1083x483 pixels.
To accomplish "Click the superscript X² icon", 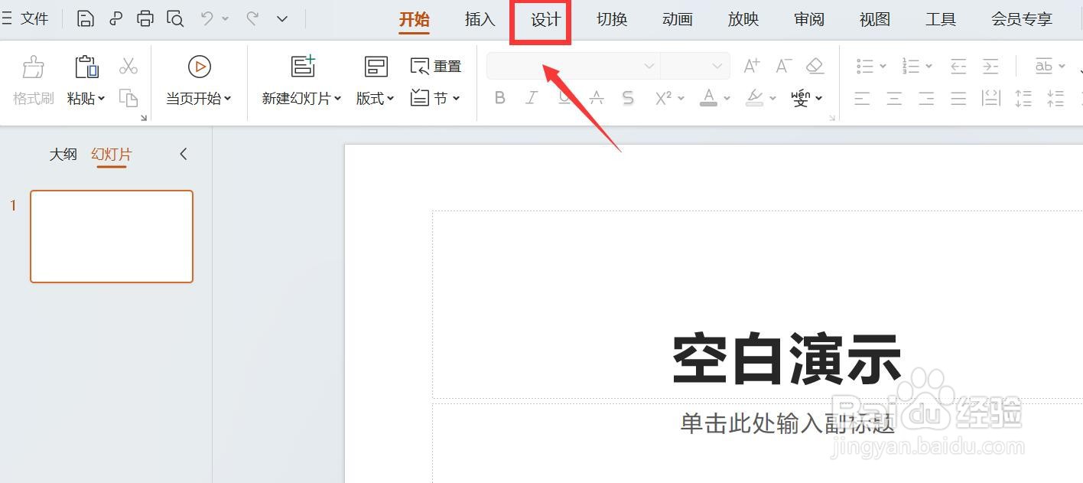I will tap(663, 98).
